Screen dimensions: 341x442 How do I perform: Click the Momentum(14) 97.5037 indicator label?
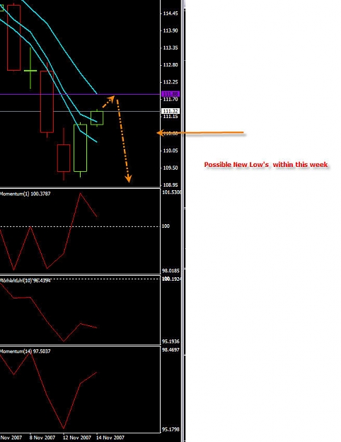(25, 351)
